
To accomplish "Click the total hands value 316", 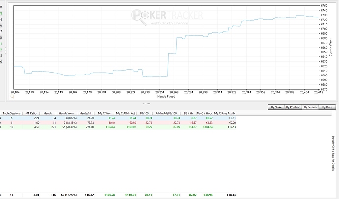I will tap(53, 195).
